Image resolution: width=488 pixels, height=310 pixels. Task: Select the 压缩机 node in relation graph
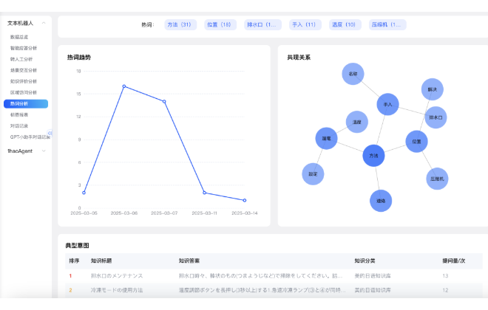[437, 179]
